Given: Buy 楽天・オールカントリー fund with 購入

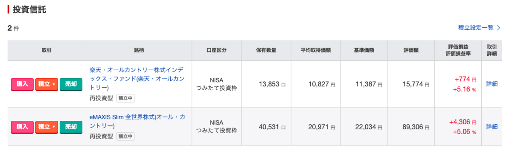Looking at the screenshot, I should point(22,84).
